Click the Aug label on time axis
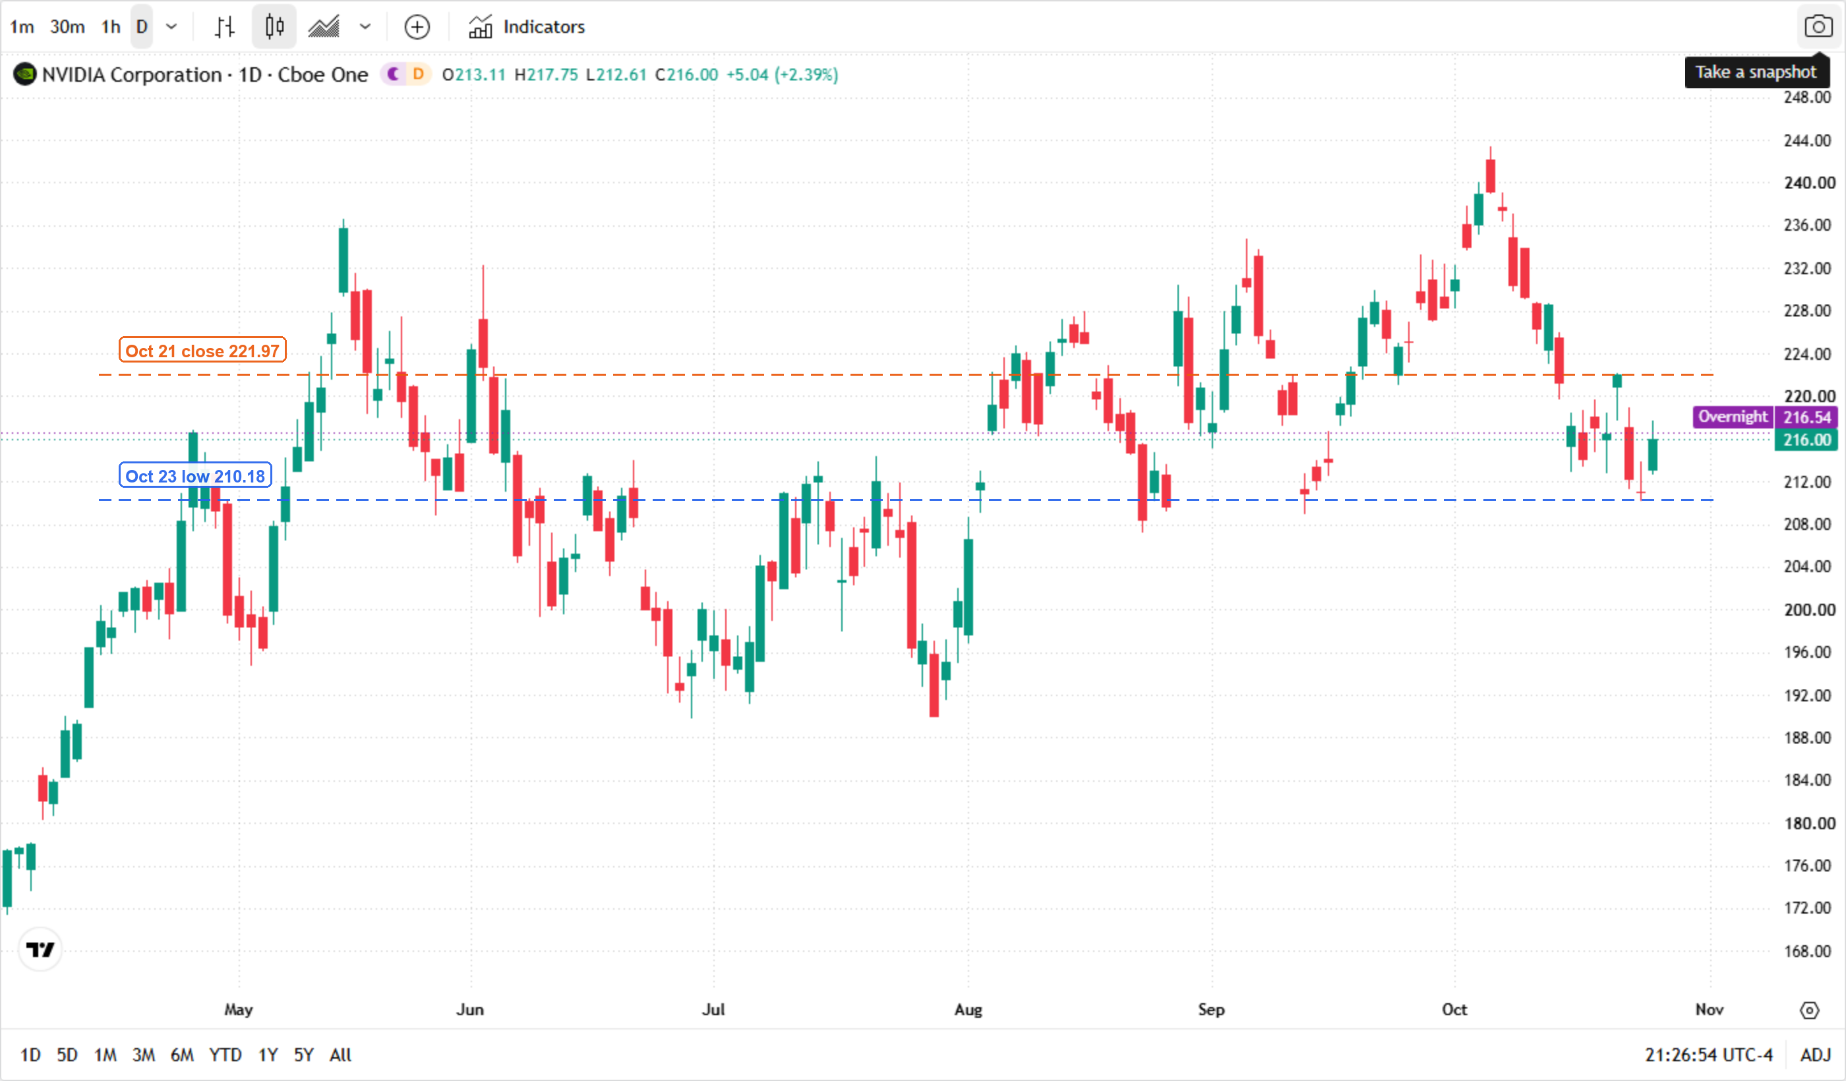This screenshot has width=1846, height=1081. 968,1009
